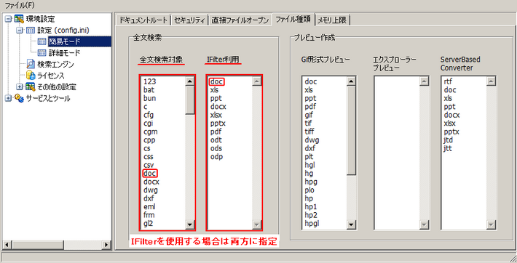Open 検索エンジン tree item
517x263 pixels.
[55, 64]
